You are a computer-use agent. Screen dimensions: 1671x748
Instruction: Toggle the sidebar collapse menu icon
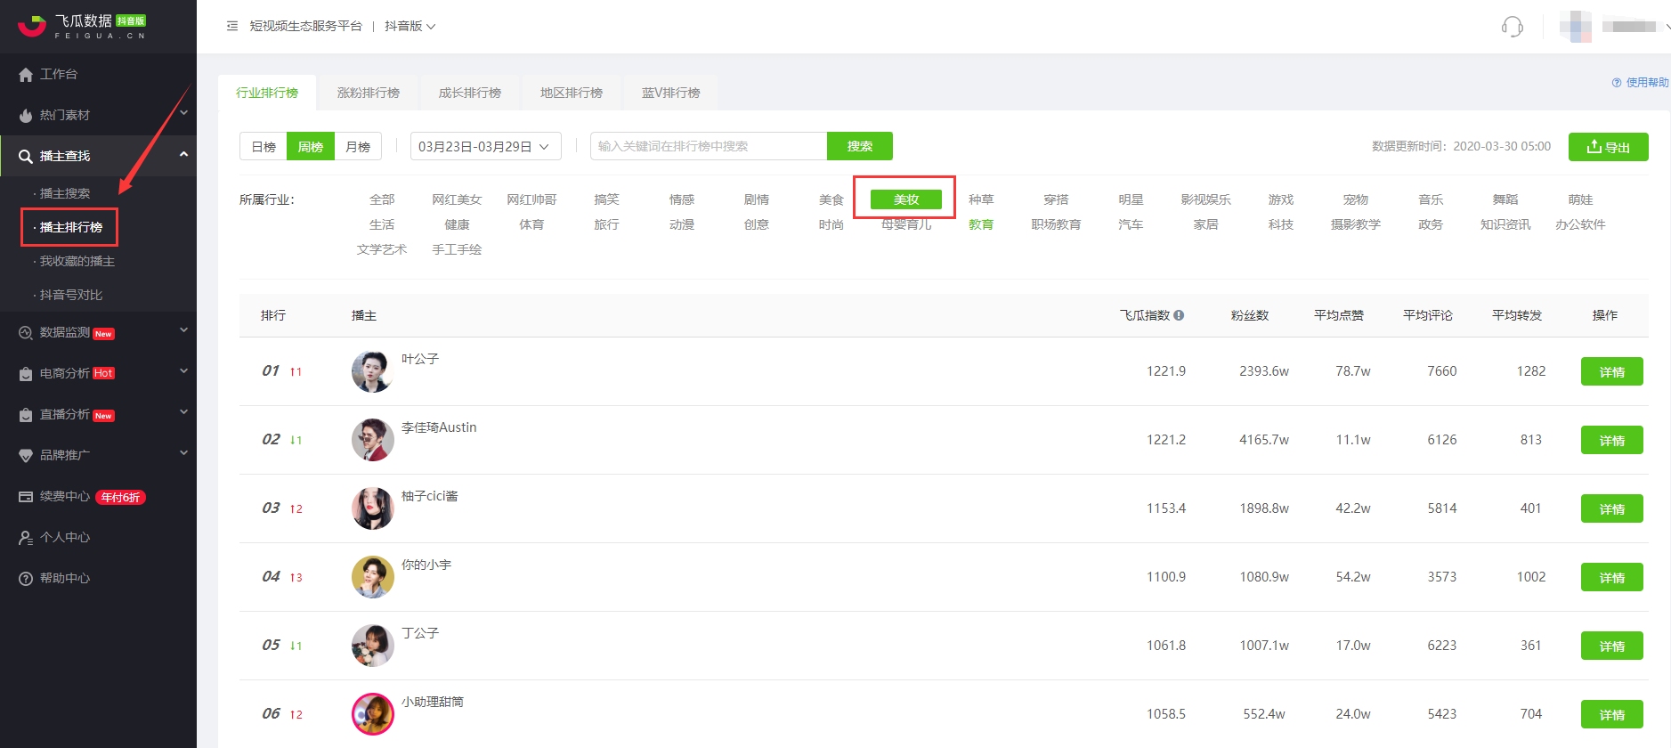[232, 26]
